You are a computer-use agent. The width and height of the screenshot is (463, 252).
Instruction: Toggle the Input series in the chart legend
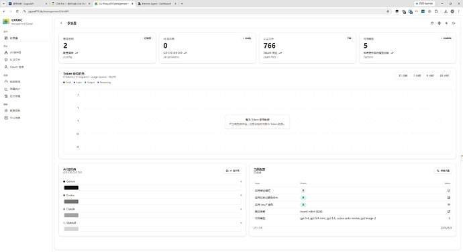point(78,83)
